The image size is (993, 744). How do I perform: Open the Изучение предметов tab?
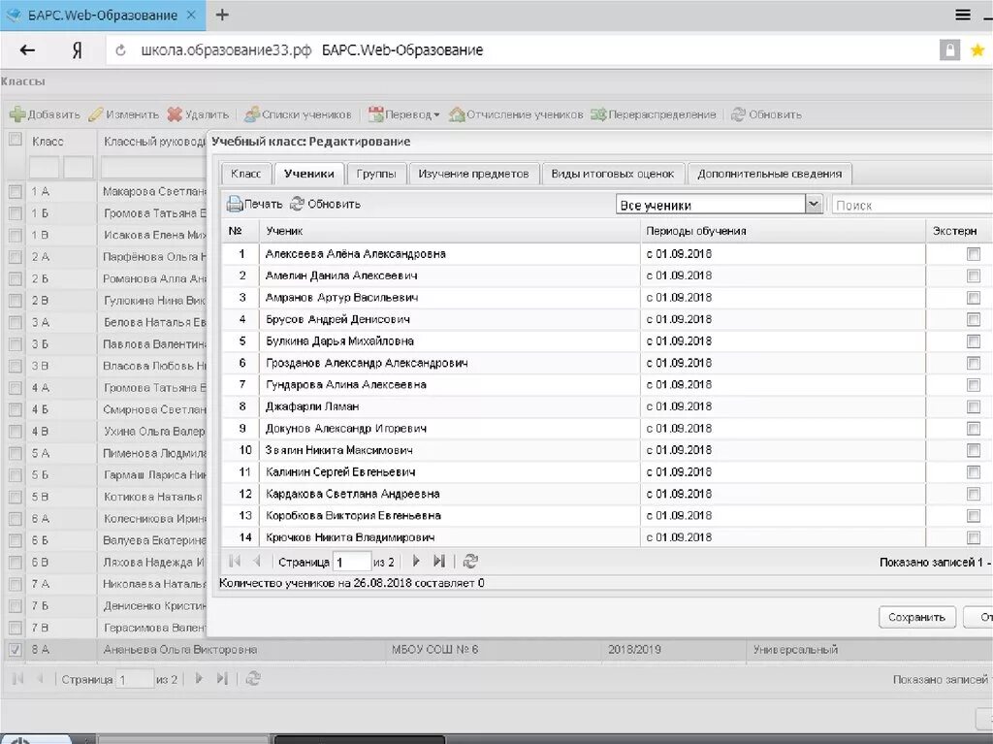point(473,174)
